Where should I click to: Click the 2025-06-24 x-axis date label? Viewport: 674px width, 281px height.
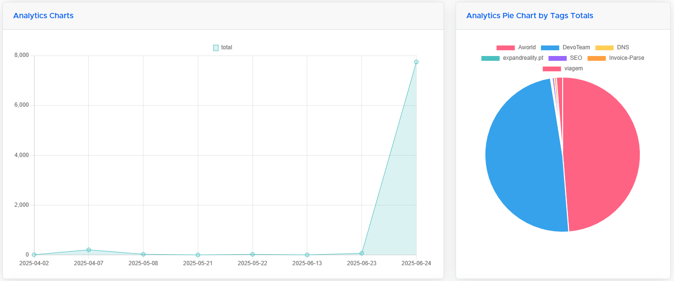pyautogui.click(x=416, y=263)
